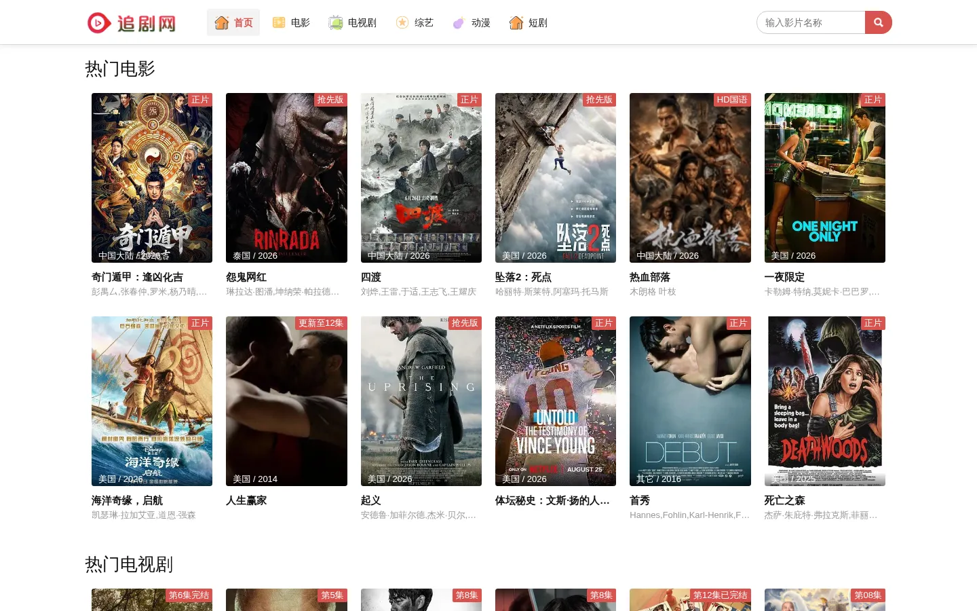Click the star icon beside 综艺
The image size is (977, 611).
(x=402, y=22)
